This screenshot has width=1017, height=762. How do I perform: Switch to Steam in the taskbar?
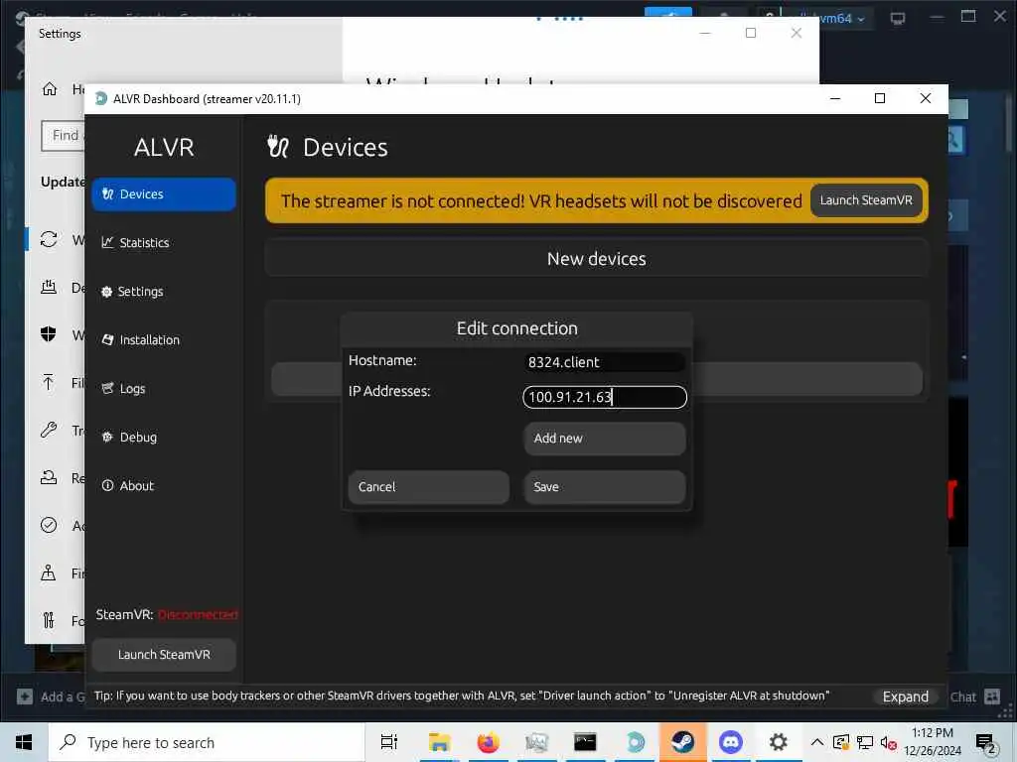click(x=683, y=742)
